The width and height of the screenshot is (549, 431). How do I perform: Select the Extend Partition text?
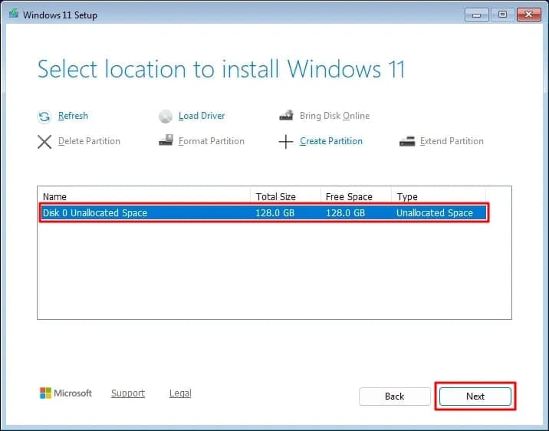coord(452,141)
